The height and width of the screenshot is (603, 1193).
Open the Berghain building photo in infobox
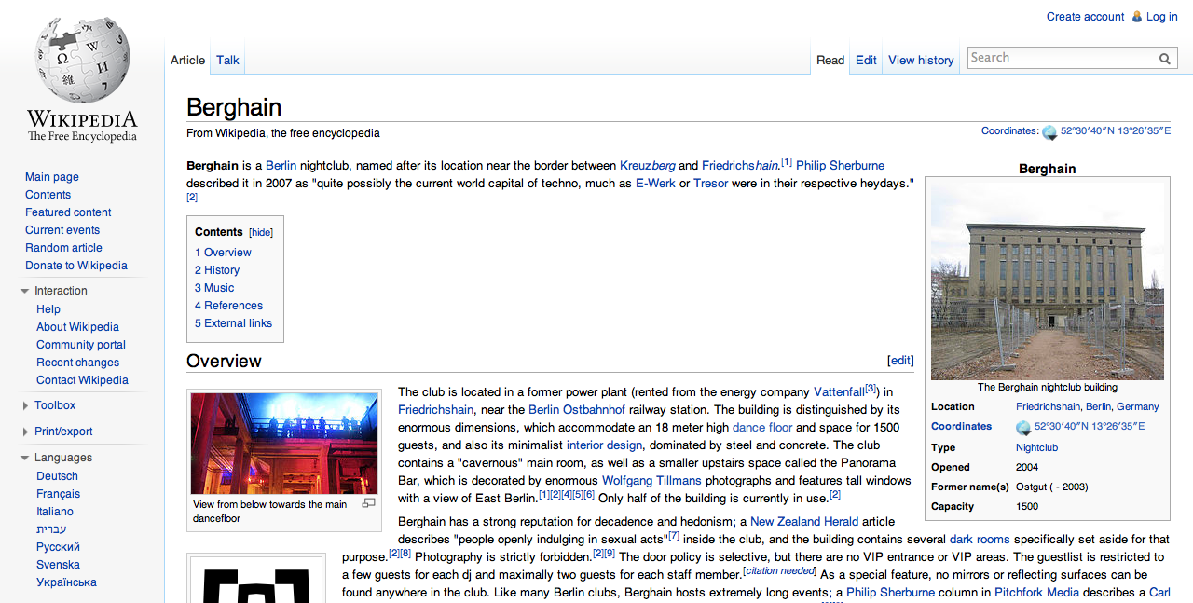click(1047, 280)
